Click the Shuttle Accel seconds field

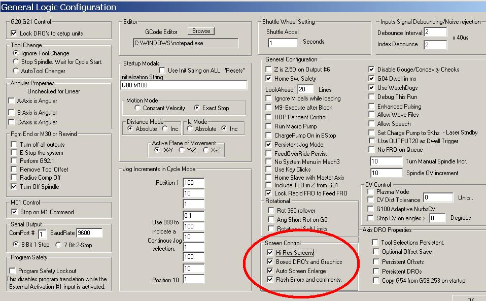click(283, 43)
